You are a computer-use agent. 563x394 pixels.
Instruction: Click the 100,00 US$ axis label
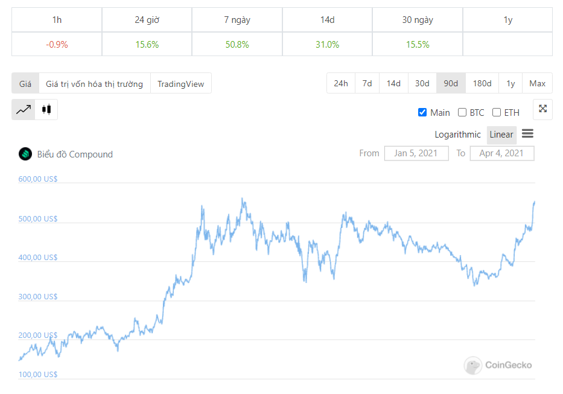coord(37,375)
